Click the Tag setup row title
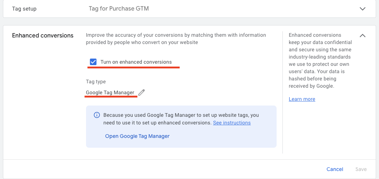This screenshot has width=379, height=179. click(24, 8)
